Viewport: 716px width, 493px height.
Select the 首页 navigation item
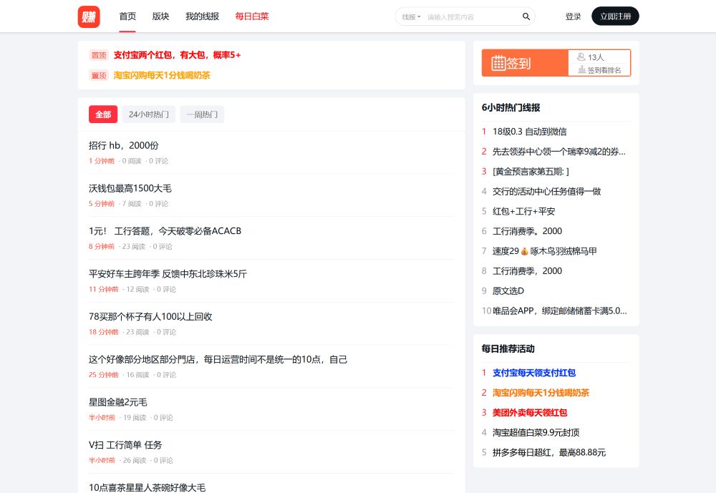(x=126, y=16)
